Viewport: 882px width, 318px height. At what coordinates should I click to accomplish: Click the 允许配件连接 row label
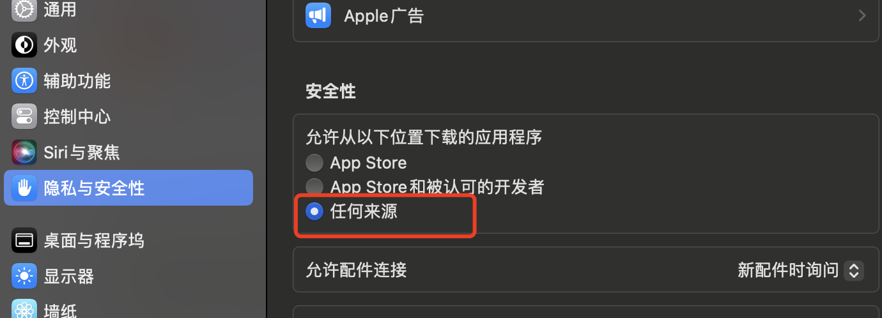(356, 270)
